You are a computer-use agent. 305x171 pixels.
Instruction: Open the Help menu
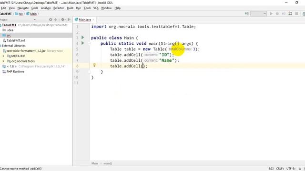pos(118,8)
